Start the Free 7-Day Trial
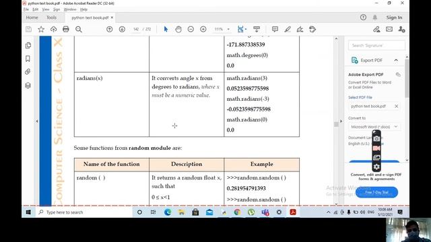431x242 pixels. click(x=376, y=192)
